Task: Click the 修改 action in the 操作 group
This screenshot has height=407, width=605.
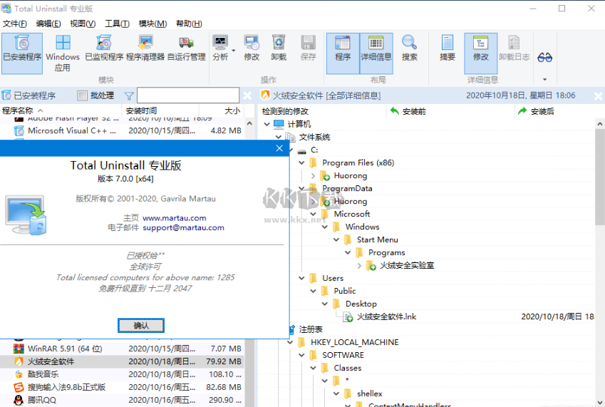Action: click(x=252, y=48)
